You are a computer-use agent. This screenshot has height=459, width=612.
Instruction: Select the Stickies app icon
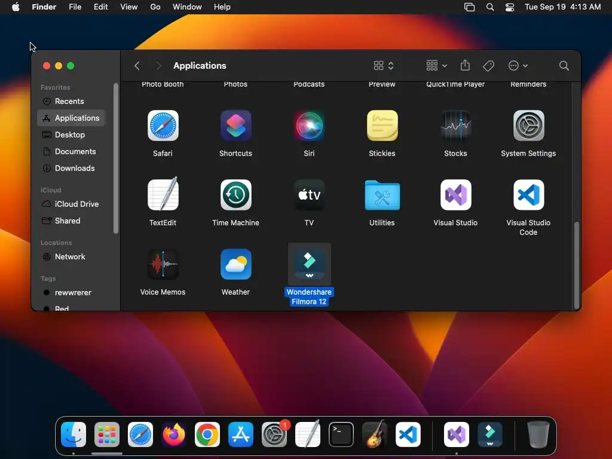pyautogui.click(x=382, y=126)
